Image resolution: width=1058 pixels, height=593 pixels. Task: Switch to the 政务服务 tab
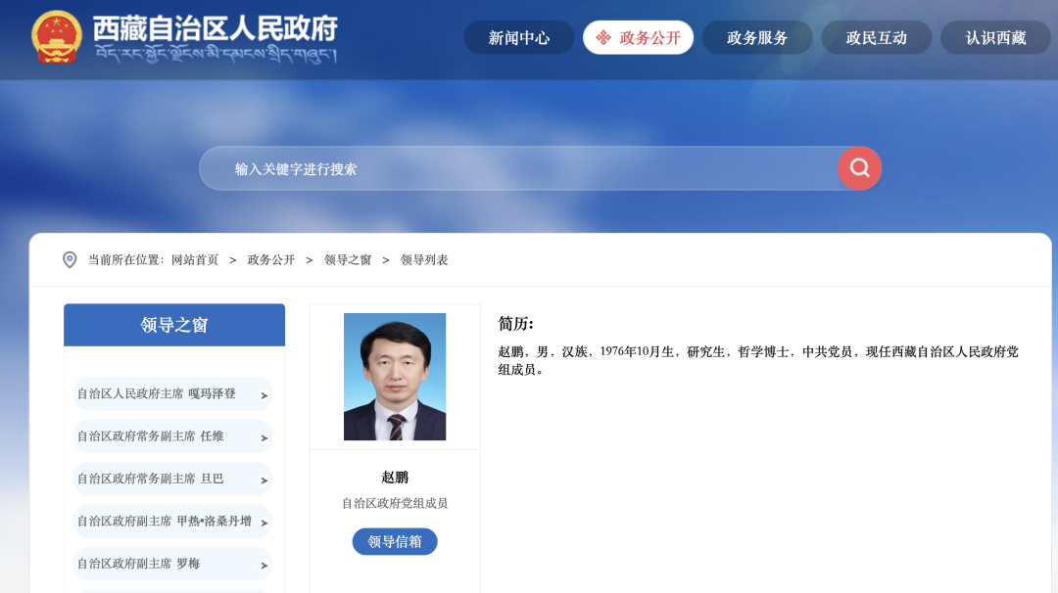(756, 37)
